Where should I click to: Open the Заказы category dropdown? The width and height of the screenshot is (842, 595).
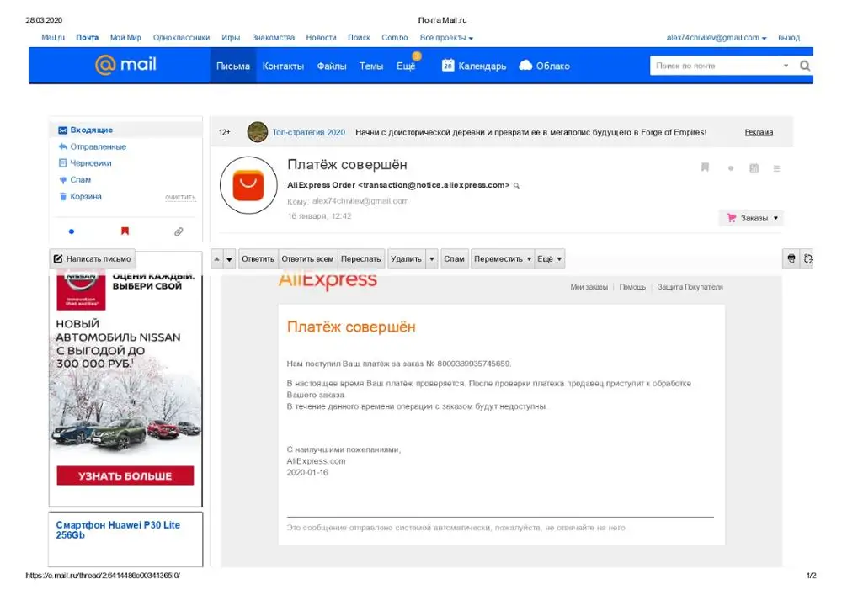(x=752, y=218)
